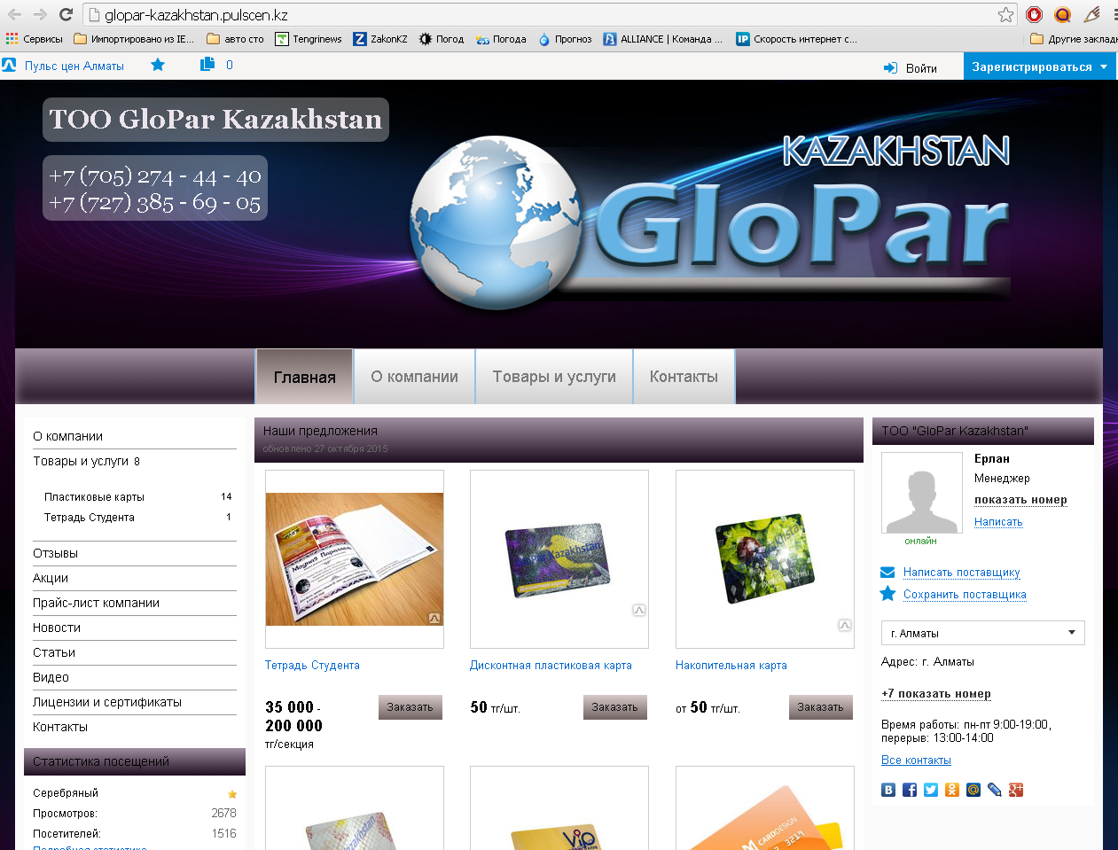The width and height of the screenshot is (1118, 850).
Task: Click the blue favorites star in top bar
Action: [158, 65]
